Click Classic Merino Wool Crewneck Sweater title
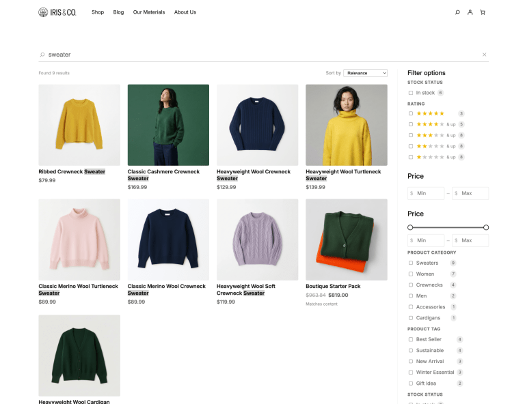The image size is (525, 404). pos(167,290)
